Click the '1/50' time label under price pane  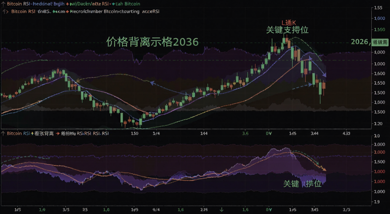tap(134, 133)
